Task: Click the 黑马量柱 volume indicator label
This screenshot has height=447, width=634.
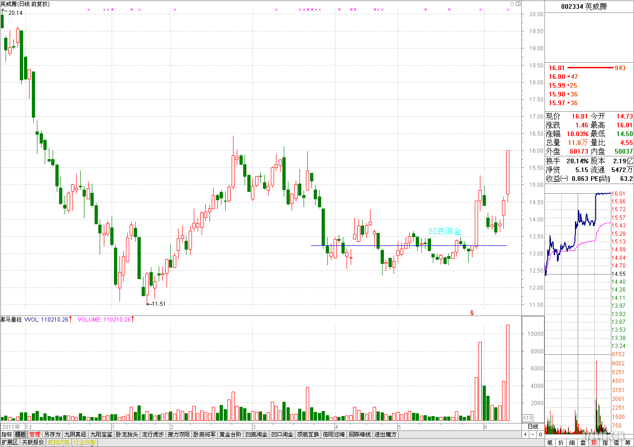Action: point(11,319)
